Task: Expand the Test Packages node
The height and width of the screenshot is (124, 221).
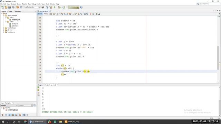Action: click(x=4, y=28)
